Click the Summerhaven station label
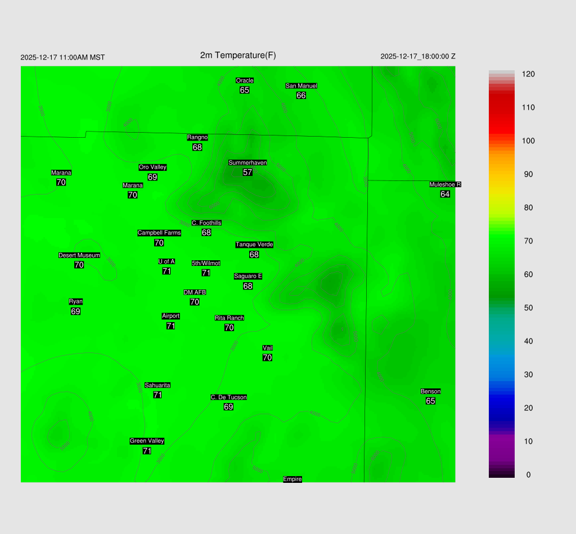576x534 pixels. 247,162
